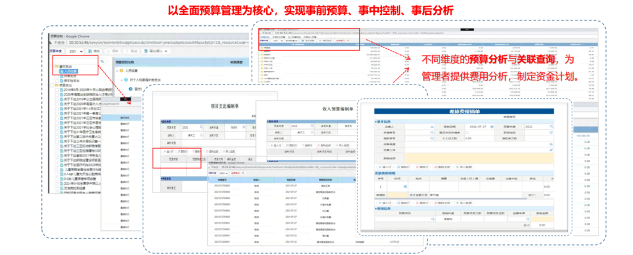Click person lookup icon in 出差人 field
This screenshot has height=255, width=633.
433,126
